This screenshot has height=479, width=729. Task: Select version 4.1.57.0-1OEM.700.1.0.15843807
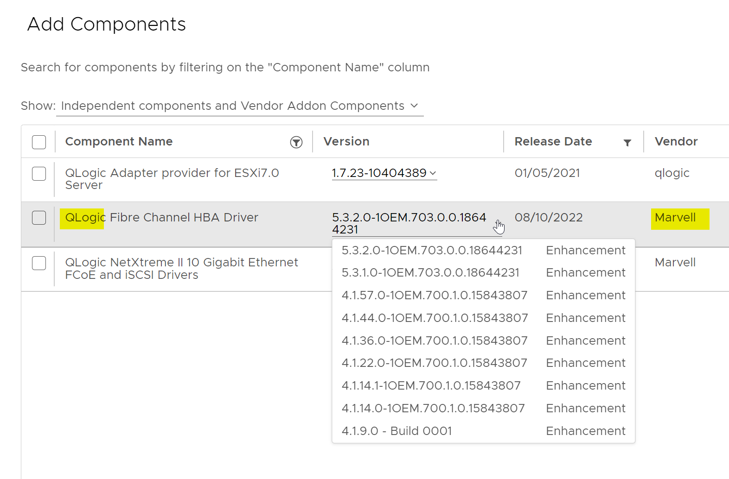483,295
